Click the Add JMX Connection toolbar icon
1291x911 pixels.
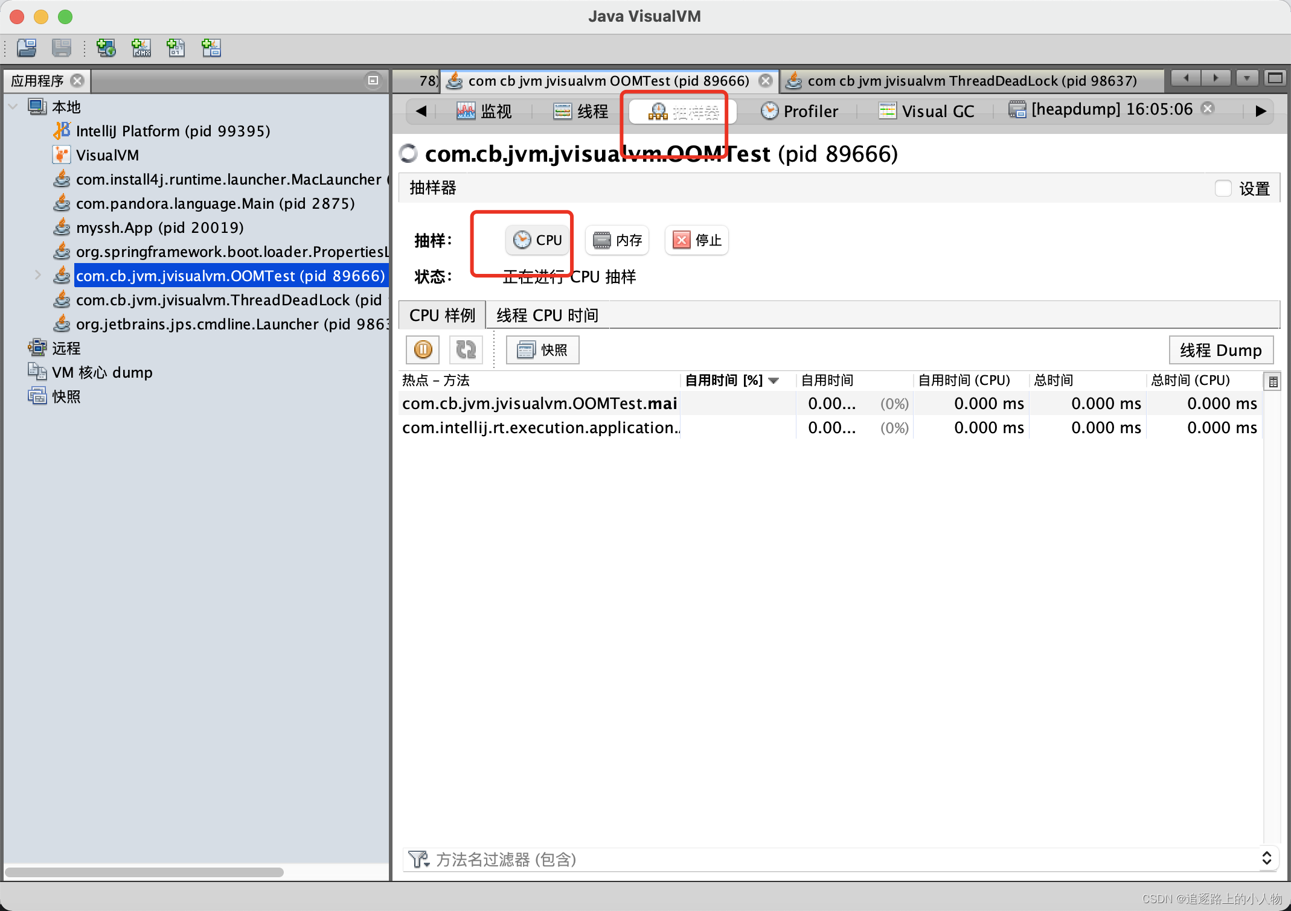[x=141, y=48]
